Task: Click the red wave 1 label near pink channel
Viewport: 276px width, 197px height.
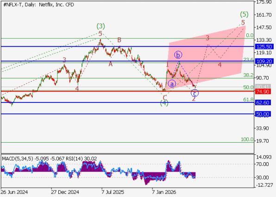Action: click(x=167, y=64)
